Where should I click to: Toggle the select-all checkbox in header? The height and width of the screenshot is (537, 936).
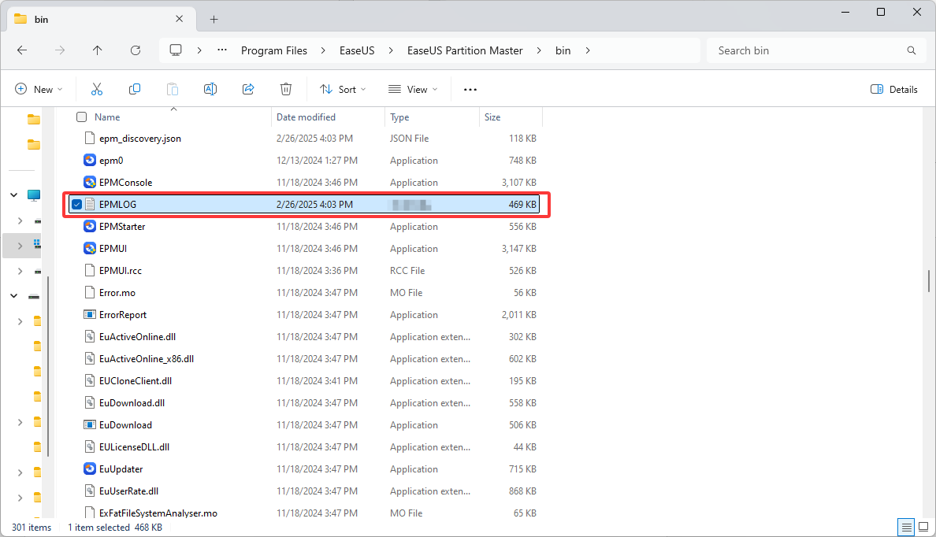(x=82, y=117)
